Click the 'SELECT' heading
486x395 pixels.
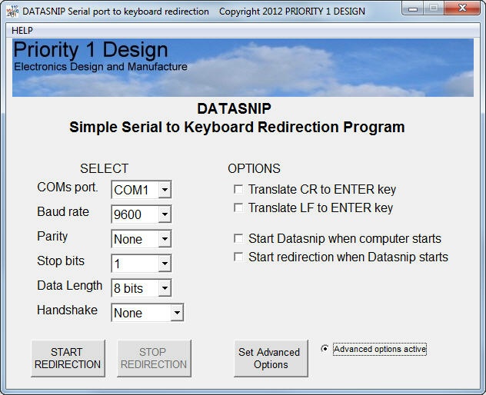pos(104,168)
